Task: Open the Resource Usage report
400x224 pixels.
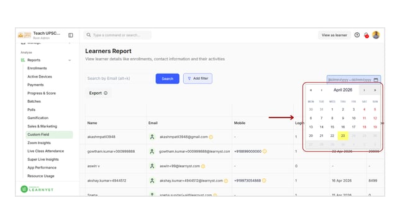Action: coord(41,176)
